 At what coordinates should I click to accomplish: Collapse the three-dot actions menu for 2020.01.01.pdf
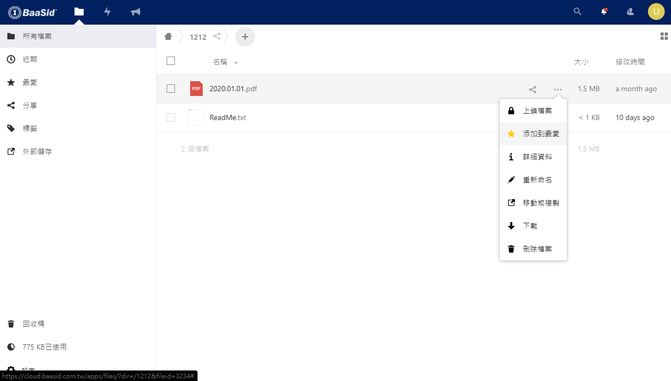click(557, 90)
